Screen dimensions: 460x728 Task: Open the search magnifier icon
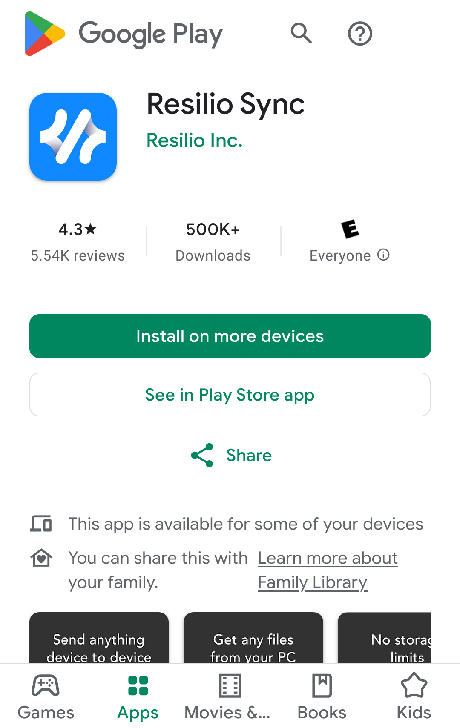(x=302, y=34)
